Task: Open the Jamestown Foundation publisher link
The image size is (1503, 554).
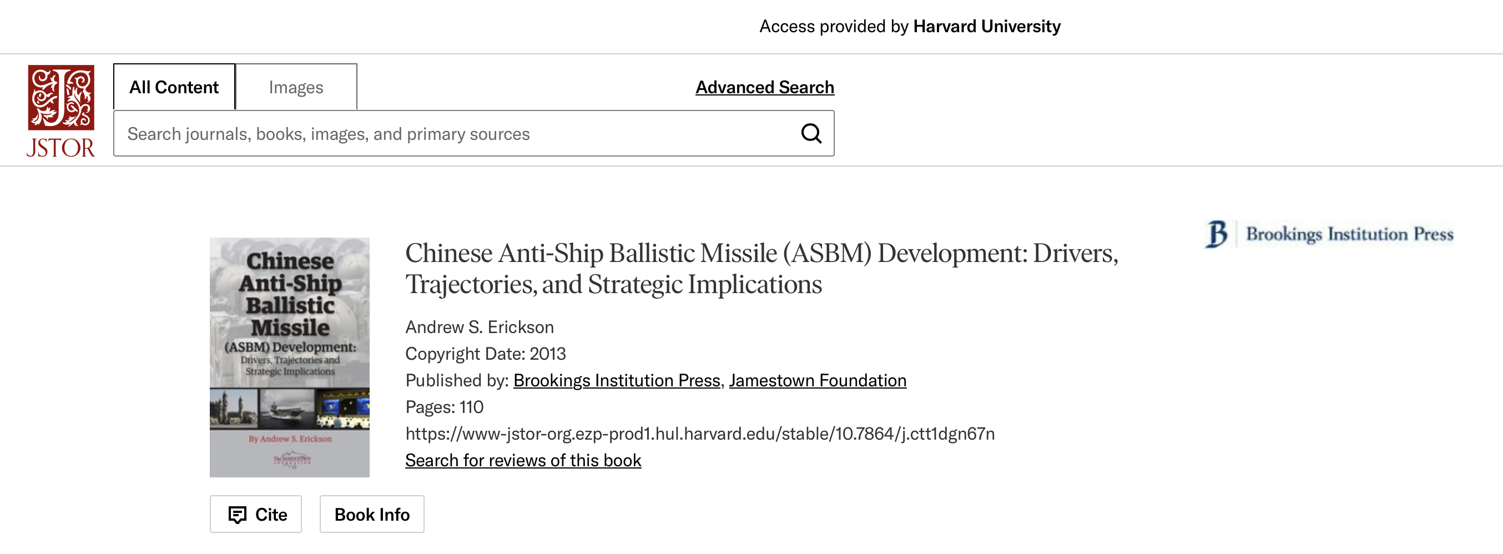Action: click(818, 380)
